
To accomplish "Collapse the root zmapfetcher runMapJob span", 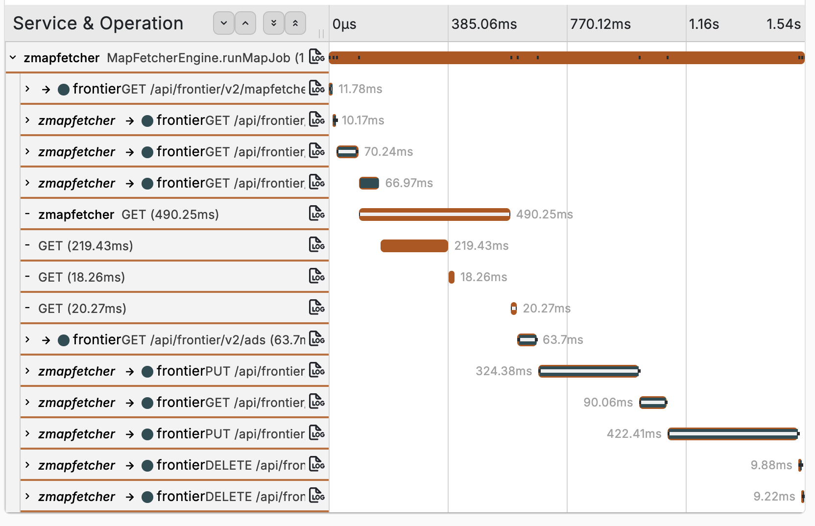I will (13, 58).
